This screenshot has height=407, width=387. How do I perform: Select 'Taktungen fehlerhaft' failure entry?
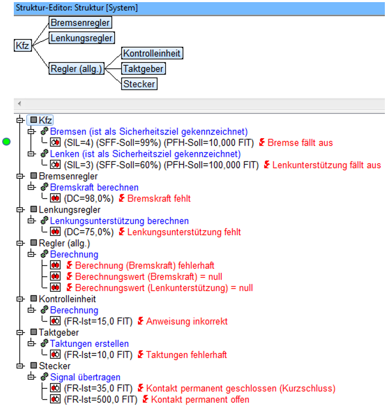point(186,355)
